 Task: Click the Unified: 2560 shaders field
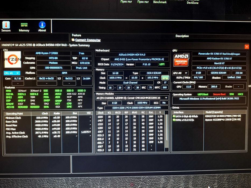point(234,77)
